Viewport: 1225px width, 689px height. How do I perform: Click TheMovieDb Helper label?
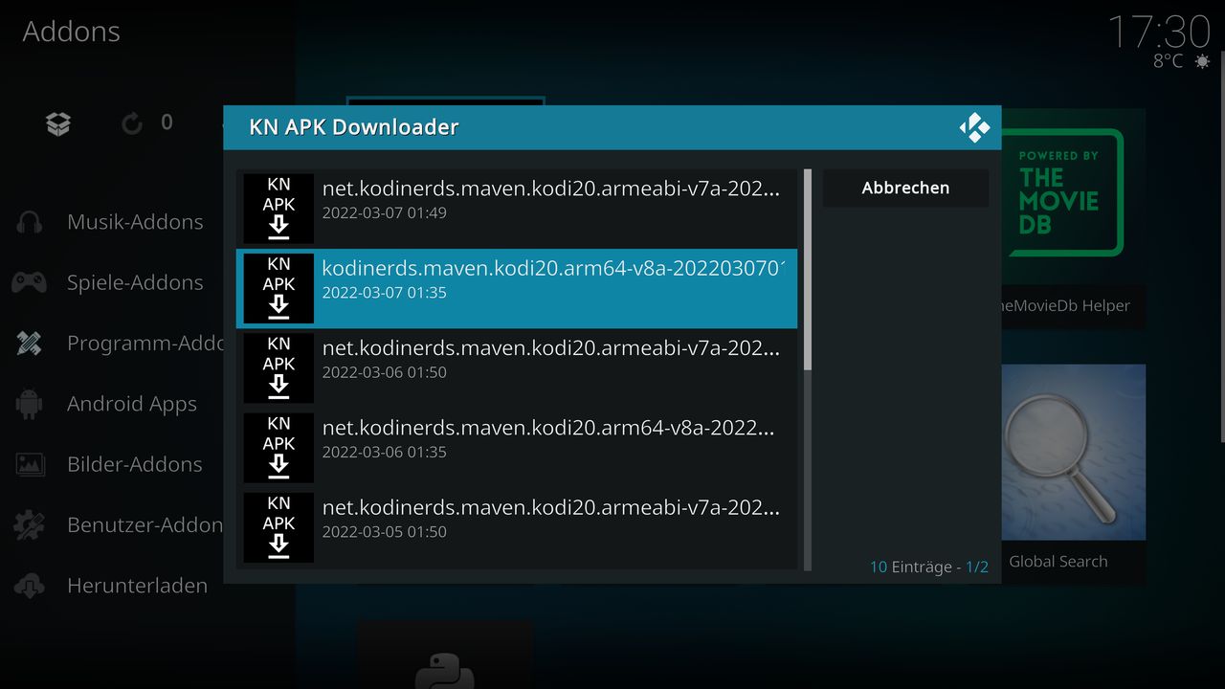[1064, 306]
